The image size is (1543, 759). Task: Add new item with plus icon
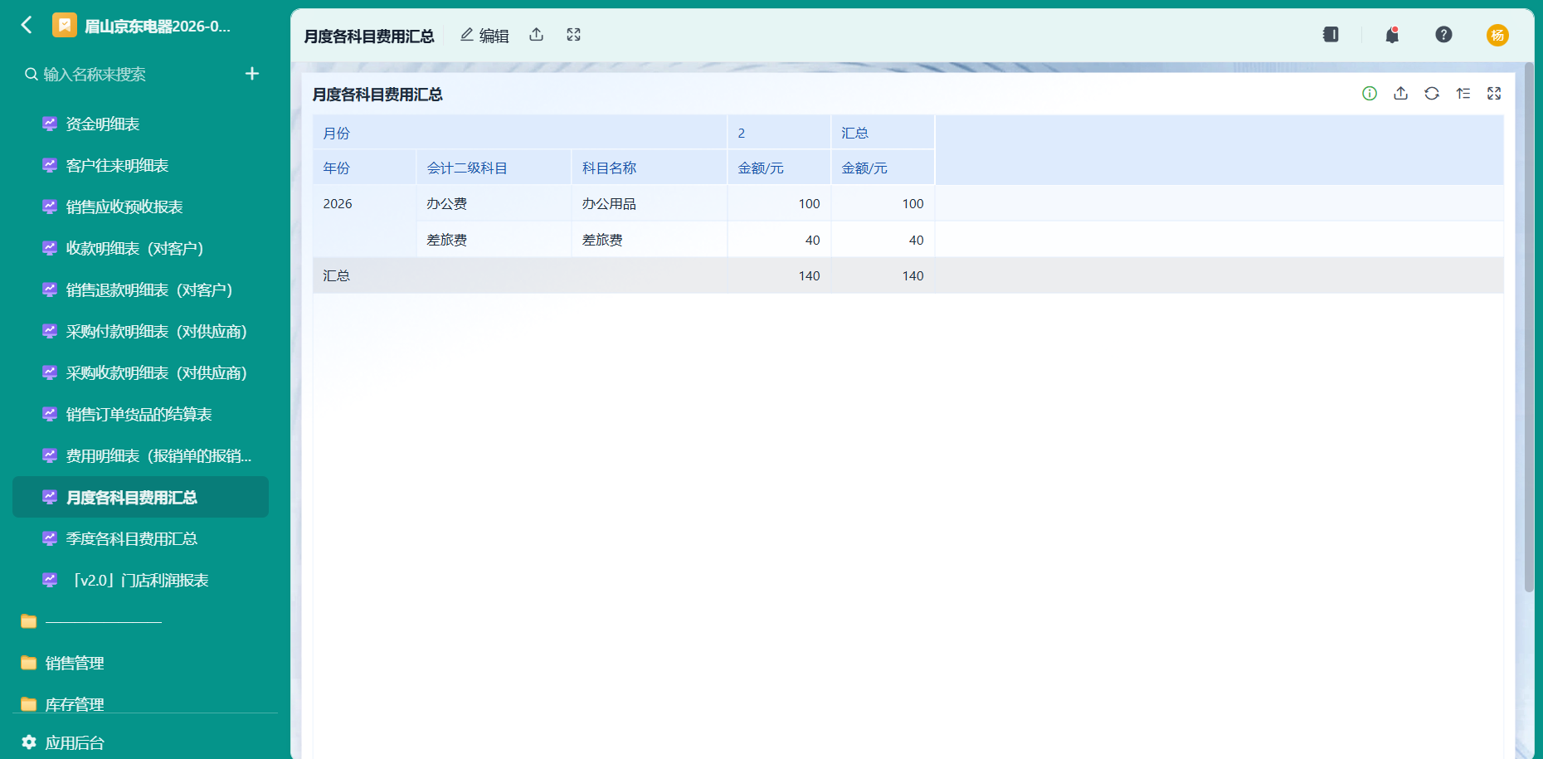[x=252, y=74]
